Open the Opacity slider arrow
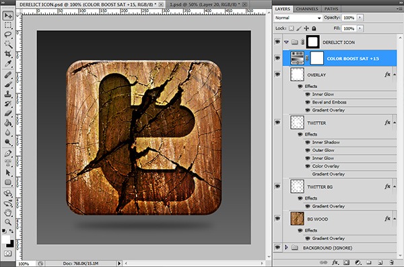Screen dimensions: 404x267 tap(360, 17)
